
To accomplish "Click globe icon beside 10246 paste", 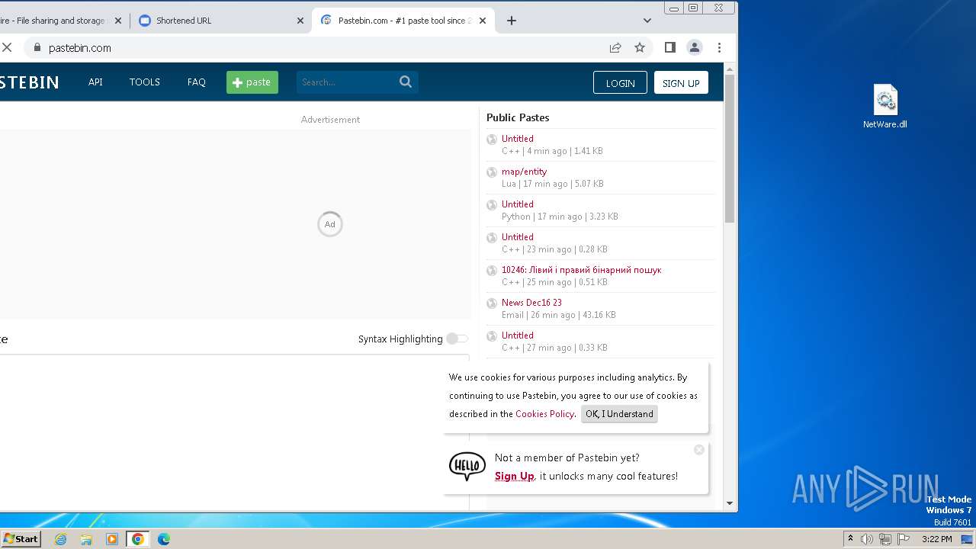I will coord(492,271).
